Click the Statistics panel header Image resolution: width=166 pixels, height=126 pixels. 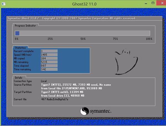pos(20,48)
